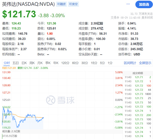Click the 每股净资产 value 2.37
The height and width of the screenshot is (139, 153).
(24, 49)
